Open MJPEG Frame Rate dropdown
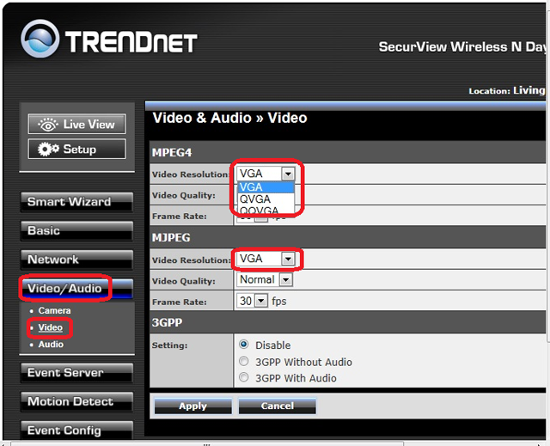 tap(261, 302)
